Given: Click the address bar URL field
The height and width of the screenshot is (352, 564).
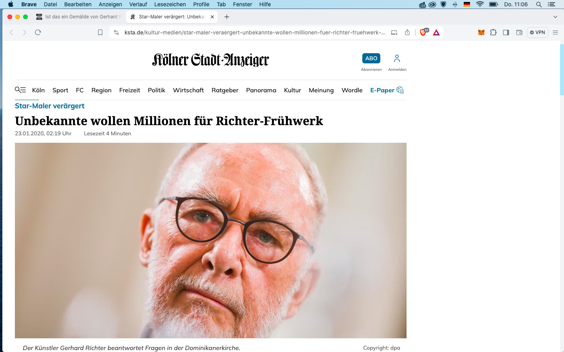Looking at the screenshot, I should point(255,32).
